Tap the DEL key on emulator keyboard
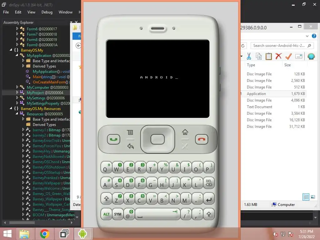Screen dimensions: 320x240 [209, 182]
